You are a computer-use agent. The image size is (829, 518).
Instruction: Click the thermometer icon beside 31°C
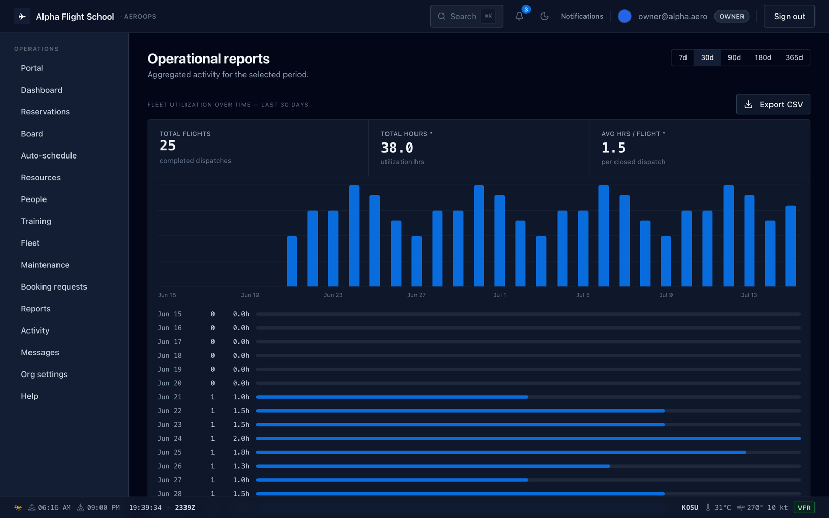[708, 508]
